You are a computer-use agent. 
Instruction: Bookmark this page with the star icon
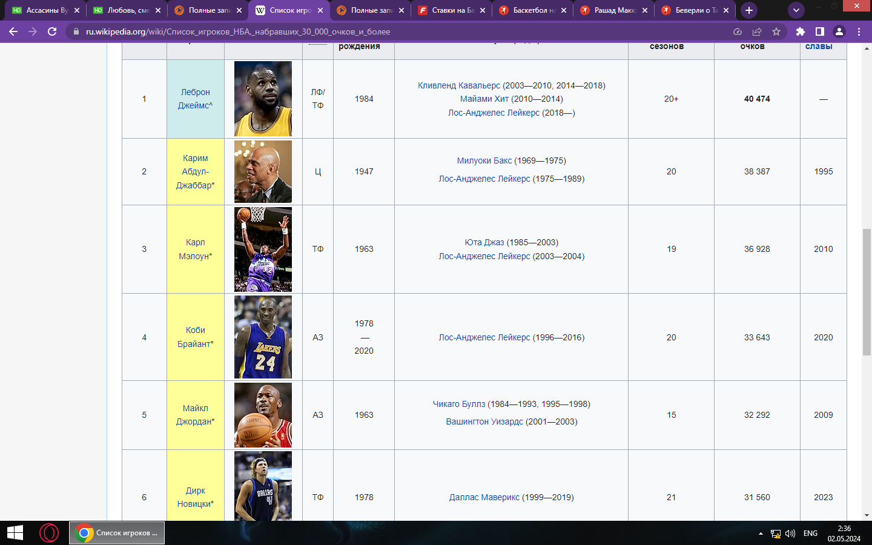coord(776,31)
